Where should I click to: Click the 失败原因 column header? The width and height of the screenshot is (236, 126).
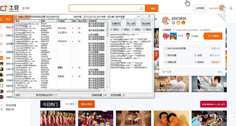coord(97,21)
